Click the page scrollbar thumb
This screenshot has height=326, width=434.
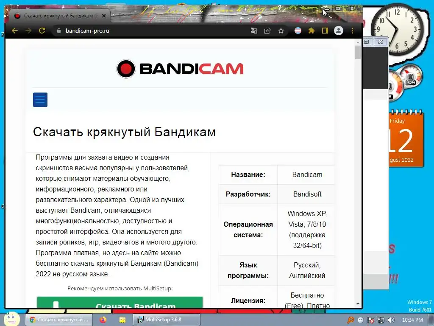(x=358, y=52)
